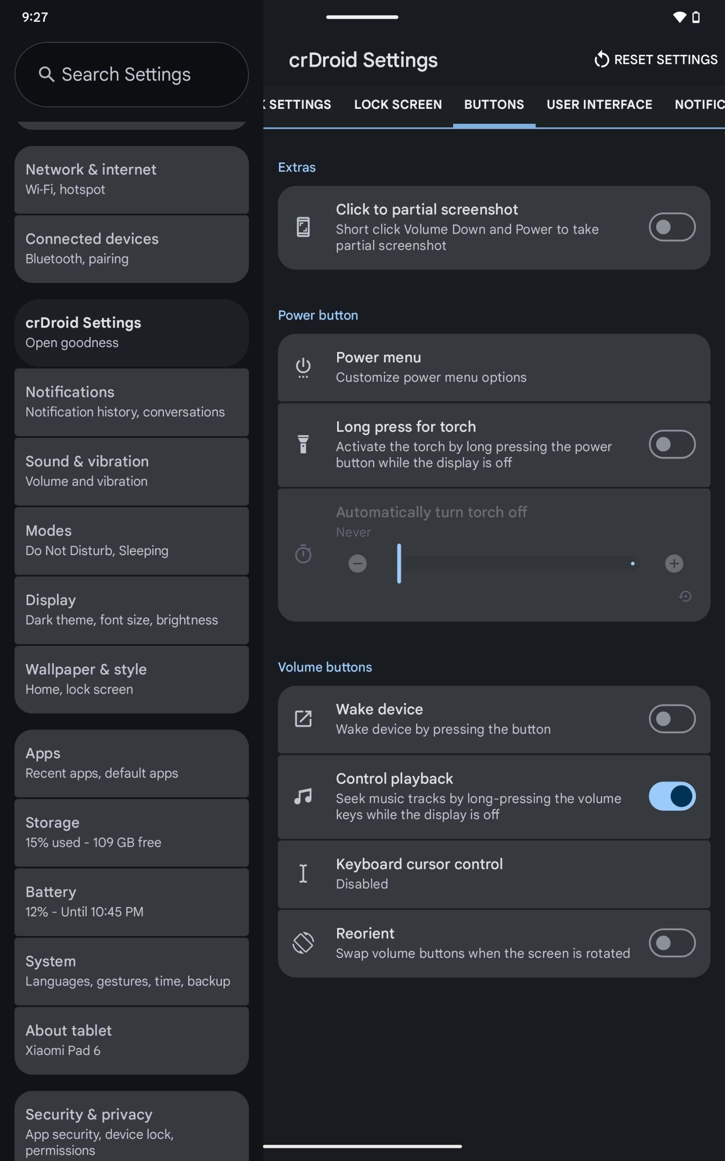Click the Wake device arrow icon
This screenshot has height=1161, width=725.
click(303, 719)
